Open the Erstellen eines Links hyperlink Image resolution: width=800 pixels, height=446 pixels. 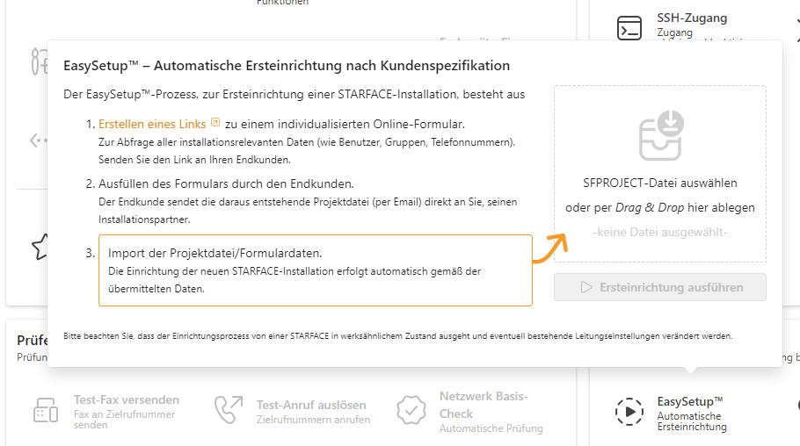152,124
